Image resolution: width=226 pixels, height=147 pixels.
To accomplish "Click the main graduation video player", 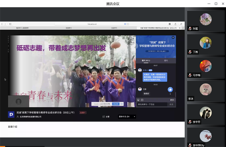I will pos(72,71).
